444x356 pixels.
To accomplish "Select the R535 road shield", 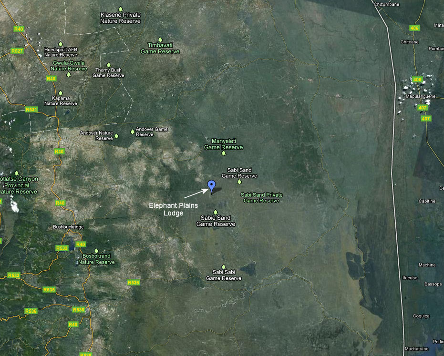I will [49, 289].
